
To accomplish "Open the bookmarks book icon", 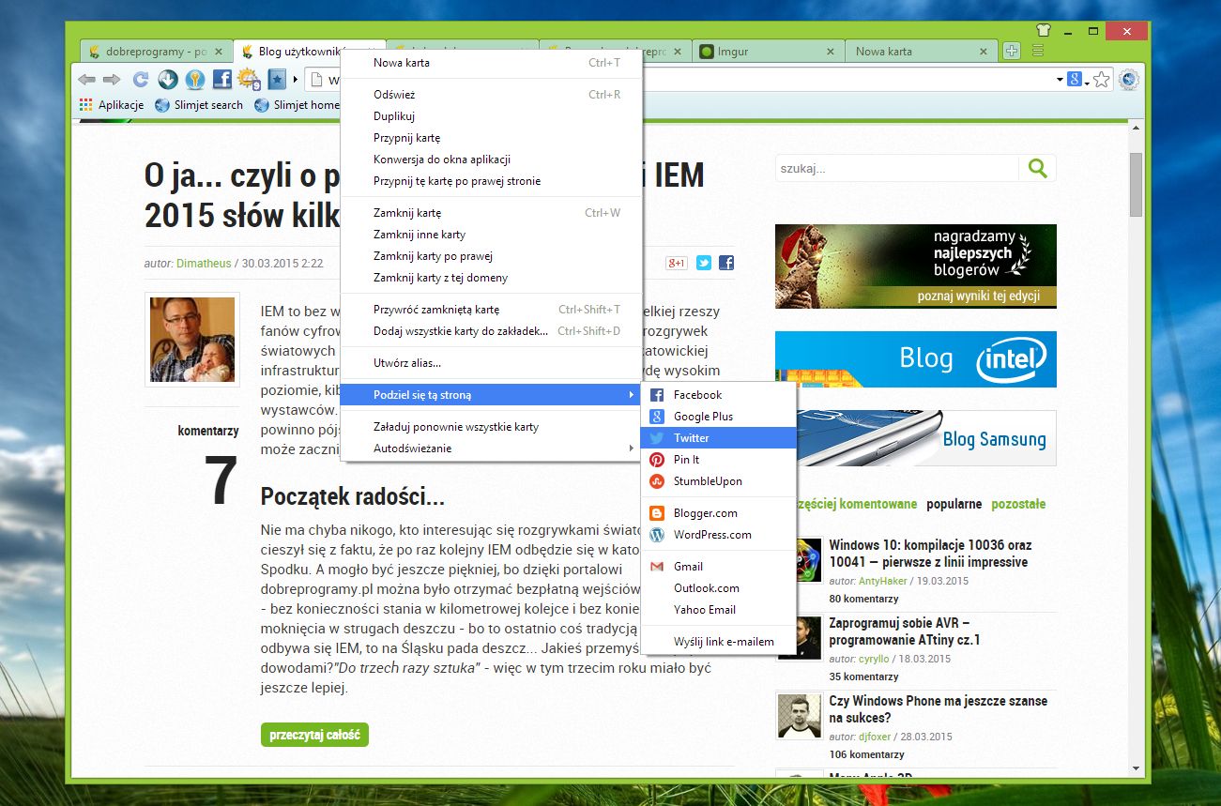I will pos(277,80).
